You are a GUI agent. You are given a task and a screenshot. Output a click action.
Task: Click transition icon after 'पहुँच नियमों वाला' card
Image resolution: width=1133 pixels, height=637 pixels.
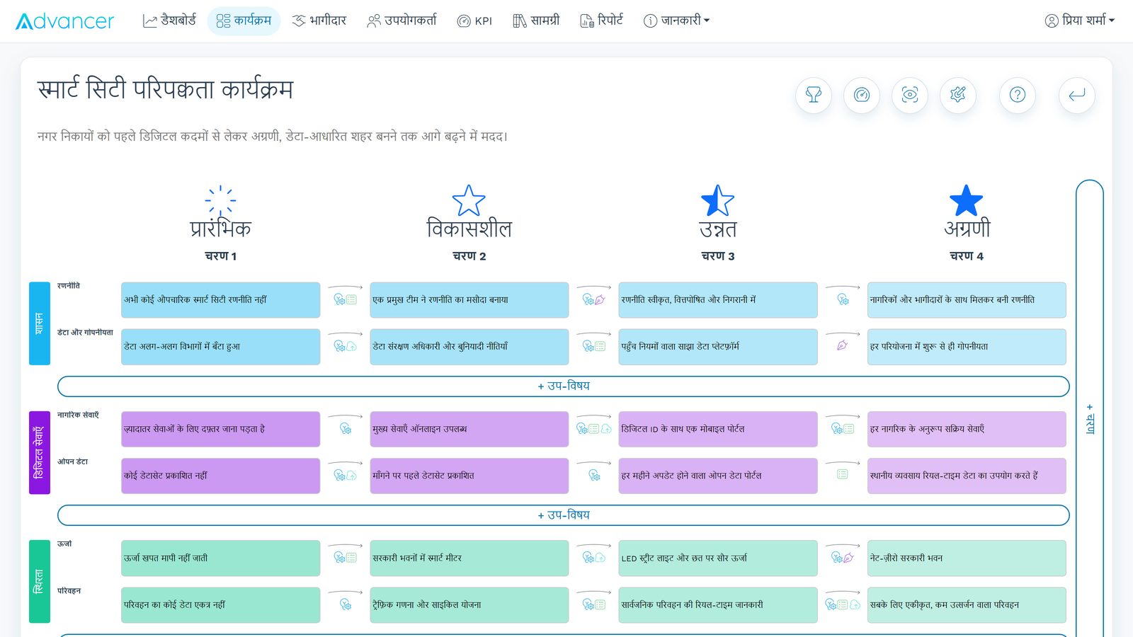[842, 346]
